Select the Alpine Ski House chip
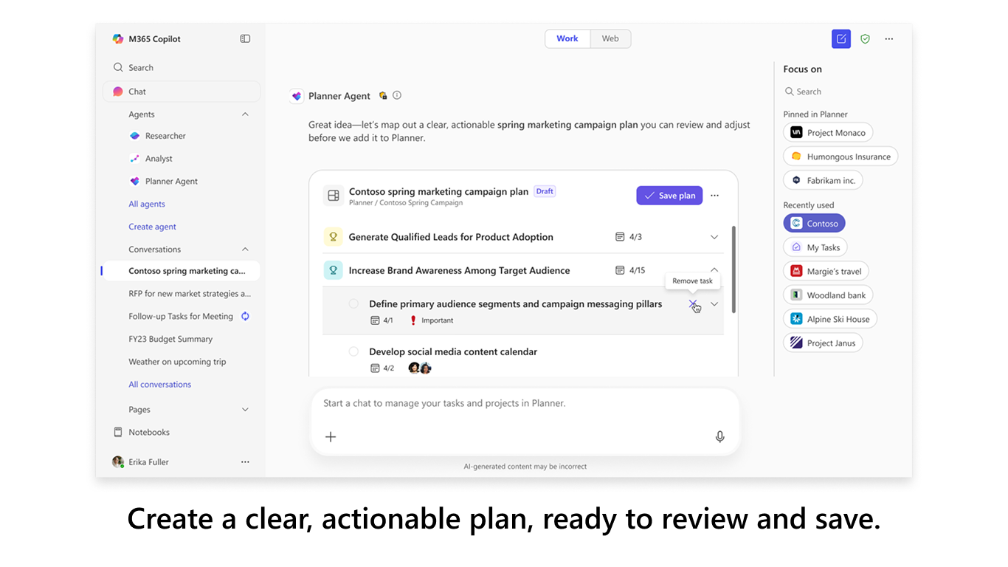Viewport: 1008px width, 567px height. point(830,319)
